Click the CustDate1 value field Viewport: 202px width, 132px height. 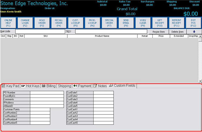click(x=103, y=93)
